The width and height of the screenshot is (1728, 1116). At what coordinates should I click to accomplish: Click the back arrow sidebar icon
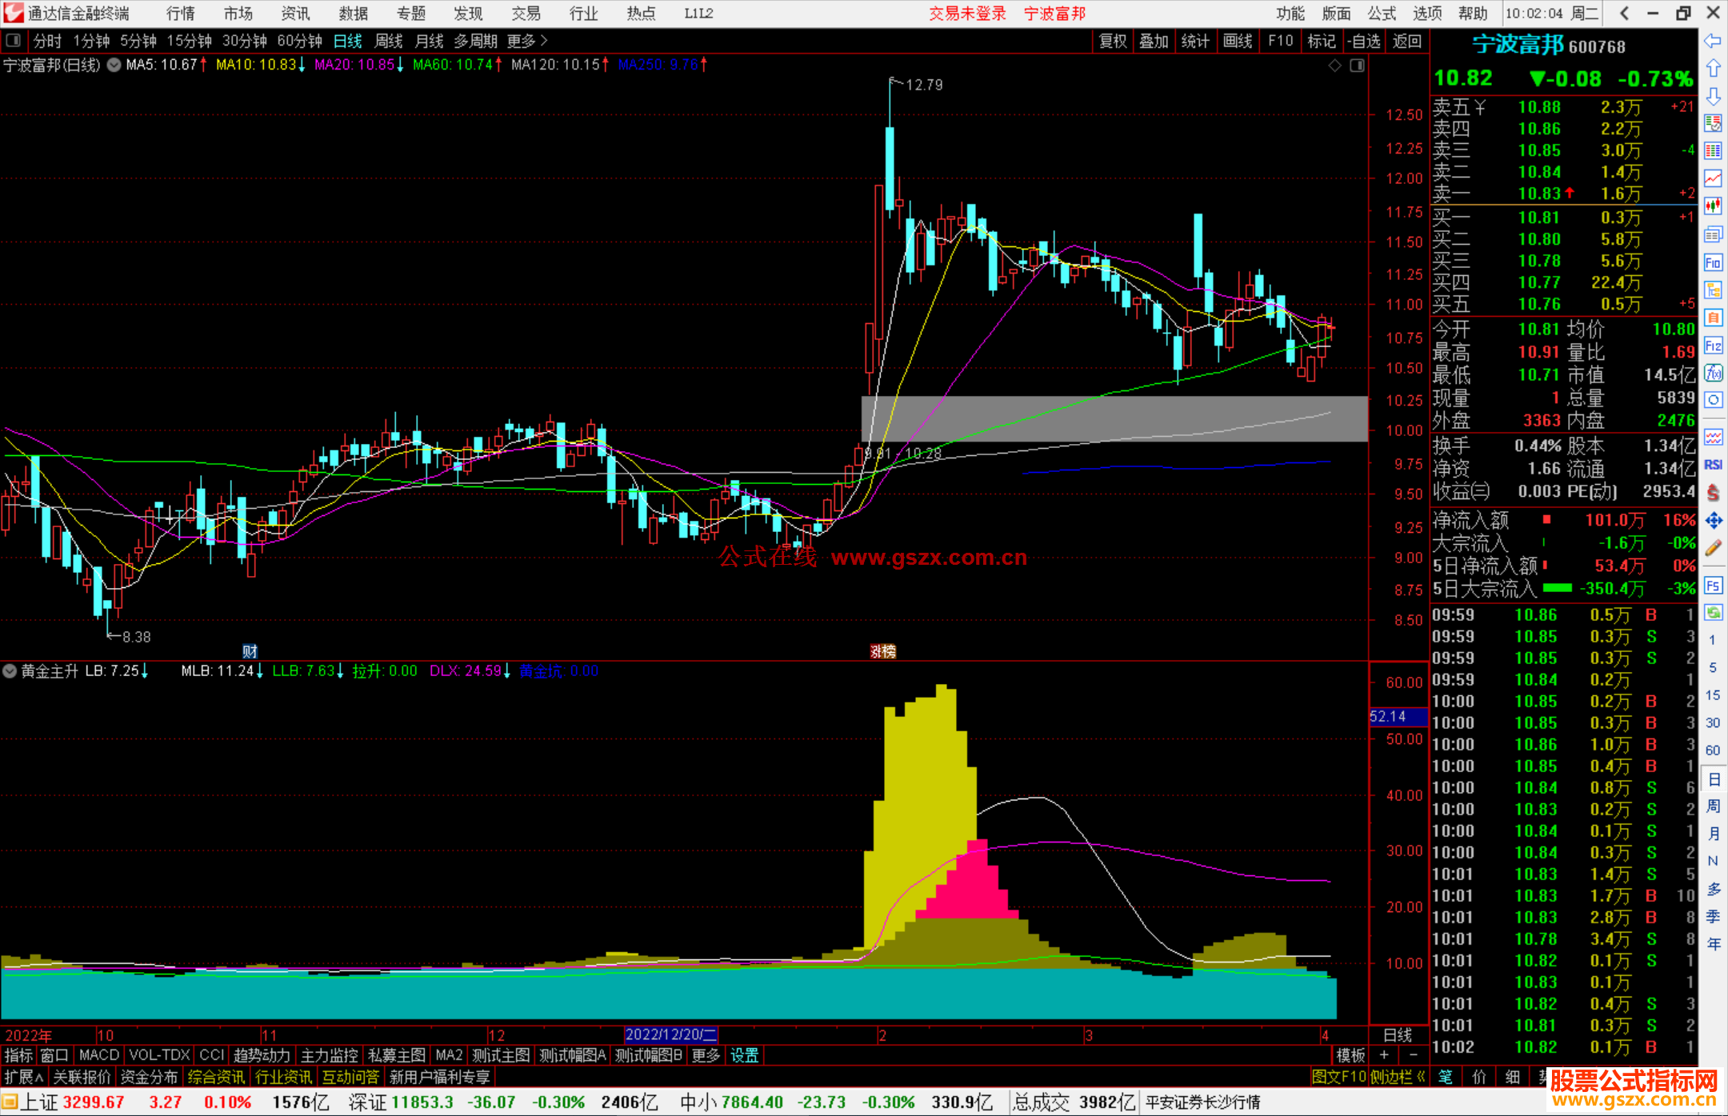click(x=1713, y=41)
